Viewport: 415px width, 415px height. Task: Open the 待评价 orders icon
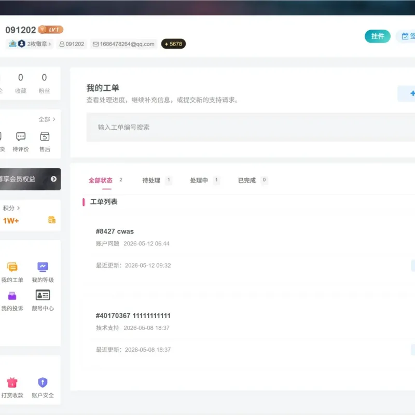coord(21,142)
